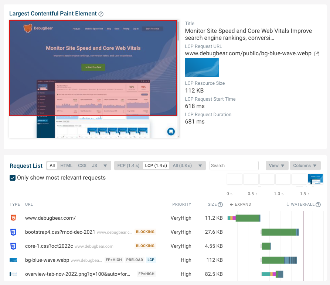Open the chat widget icon in screenshot
The height and width of the screenshot is (285, 330).
(171, 132)
